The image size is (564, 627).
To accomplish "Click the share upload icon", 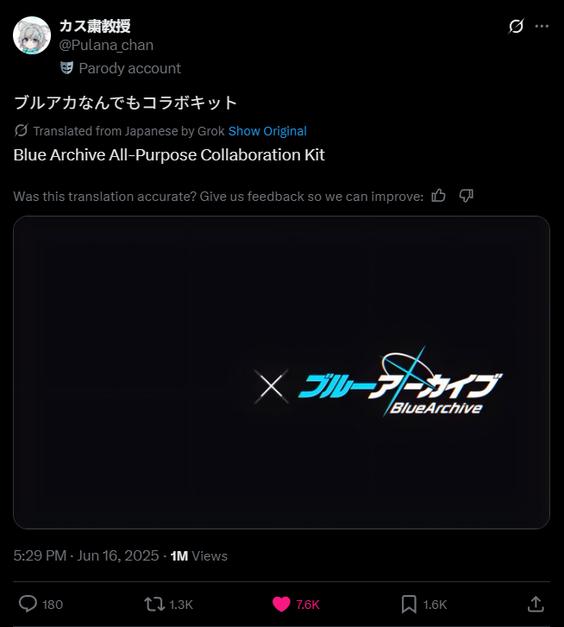I will click(536, 604).
